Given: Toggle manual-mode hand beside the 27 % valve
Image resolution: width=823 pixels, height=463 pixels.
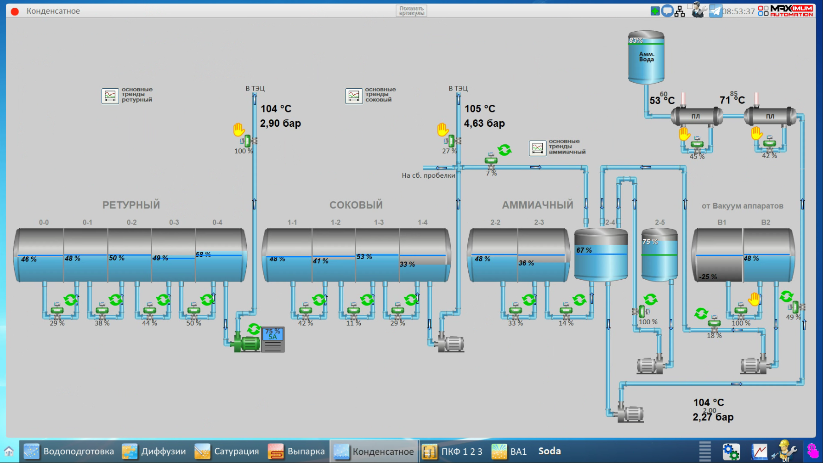Looking at the screenshot, I should [x=443, y=130].
